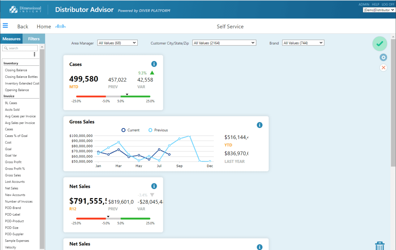The image size is (396, 250).
Task: Show info for the Gross Sales chart
Action: 260,125
